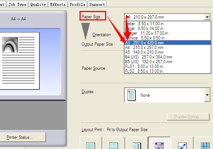Click the rainbow image in page preview
Viewport: 213px width, 149px height.
click(x=10, y=45)
